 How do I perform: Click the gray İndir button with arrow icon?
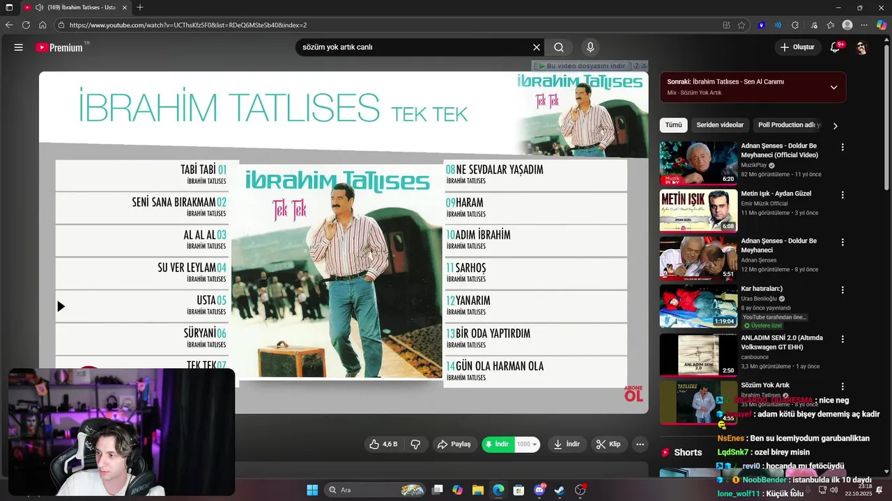(x=567, y=444)
